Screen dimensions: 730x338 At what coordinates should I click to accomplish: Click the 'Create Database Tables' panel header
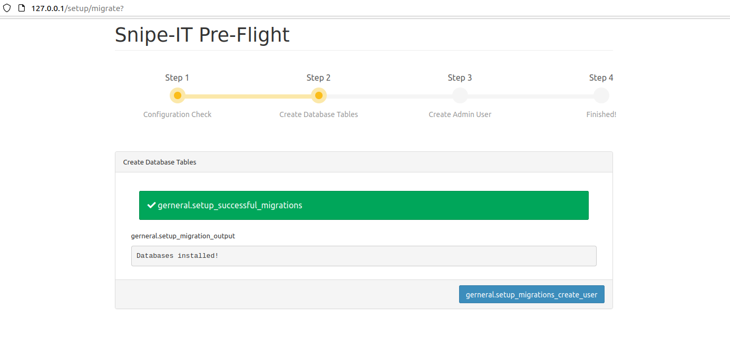(364, 162)
